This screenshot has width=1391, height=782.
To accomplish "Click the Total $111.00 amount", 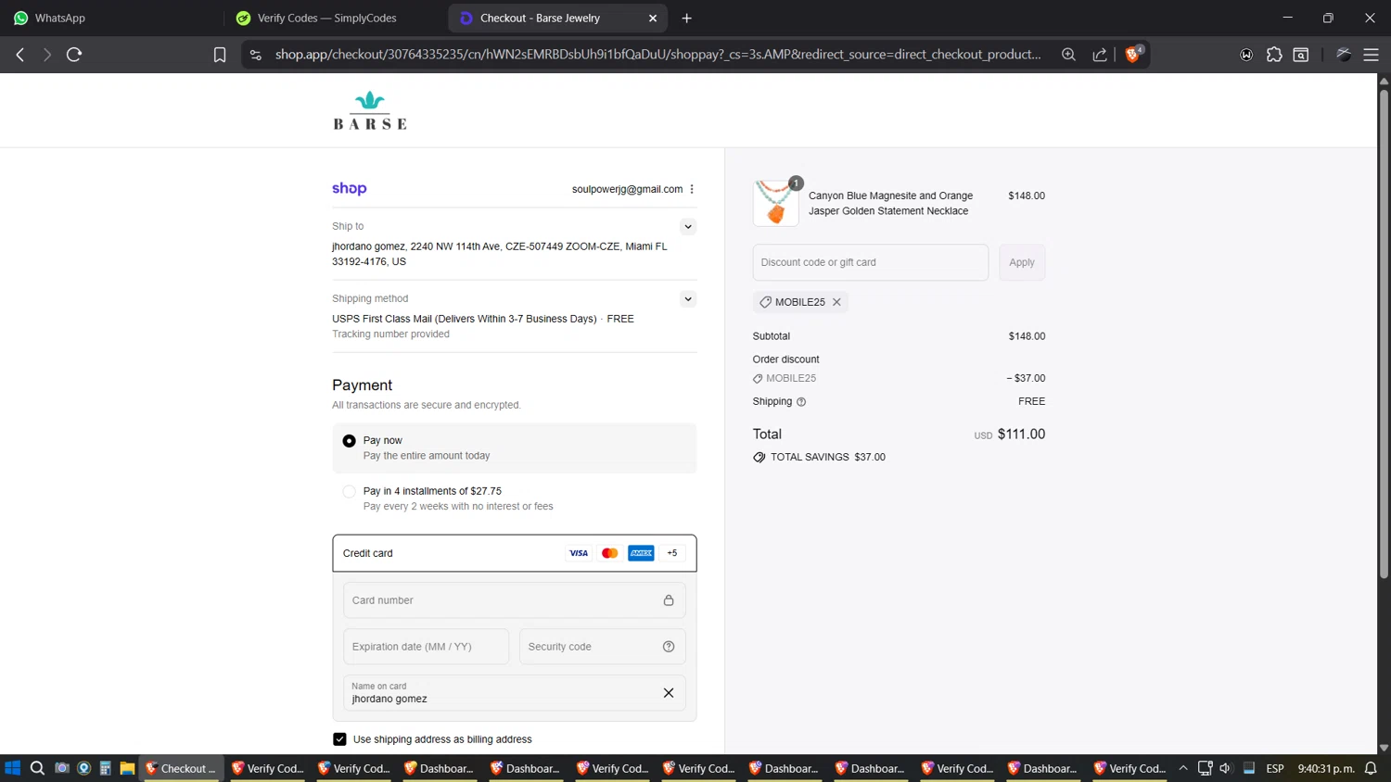I will click(x=1021, y=435).
